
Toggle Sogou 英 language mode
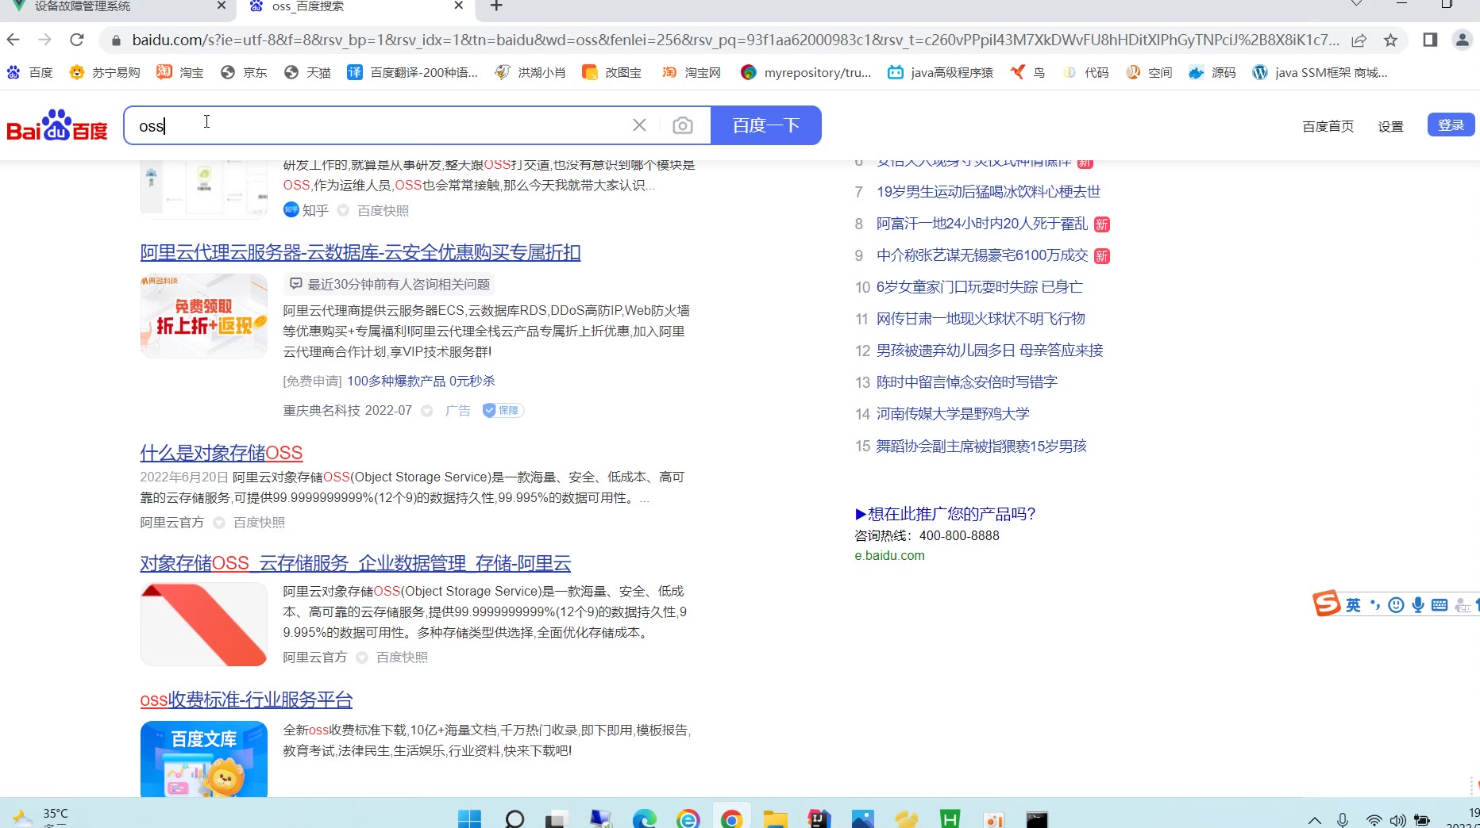[x=1353, y=605]
